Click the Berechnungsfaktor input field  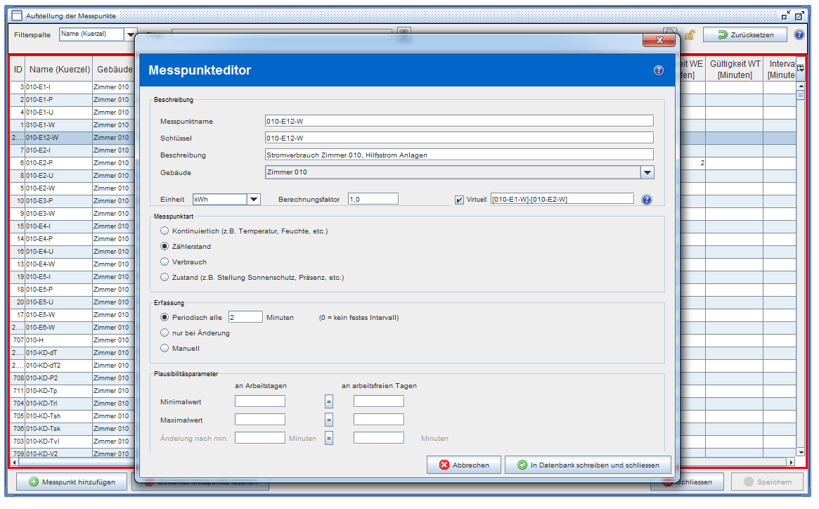373,199
